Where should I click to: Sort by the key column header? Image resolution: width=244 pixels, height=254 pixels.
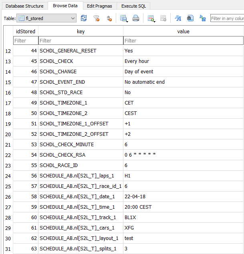click(81, 31)
